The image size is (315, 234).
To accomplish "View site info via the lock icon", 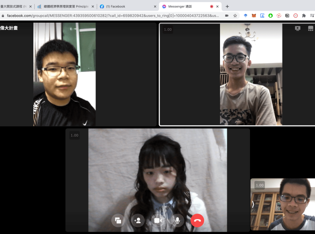I will pos(3,16).
